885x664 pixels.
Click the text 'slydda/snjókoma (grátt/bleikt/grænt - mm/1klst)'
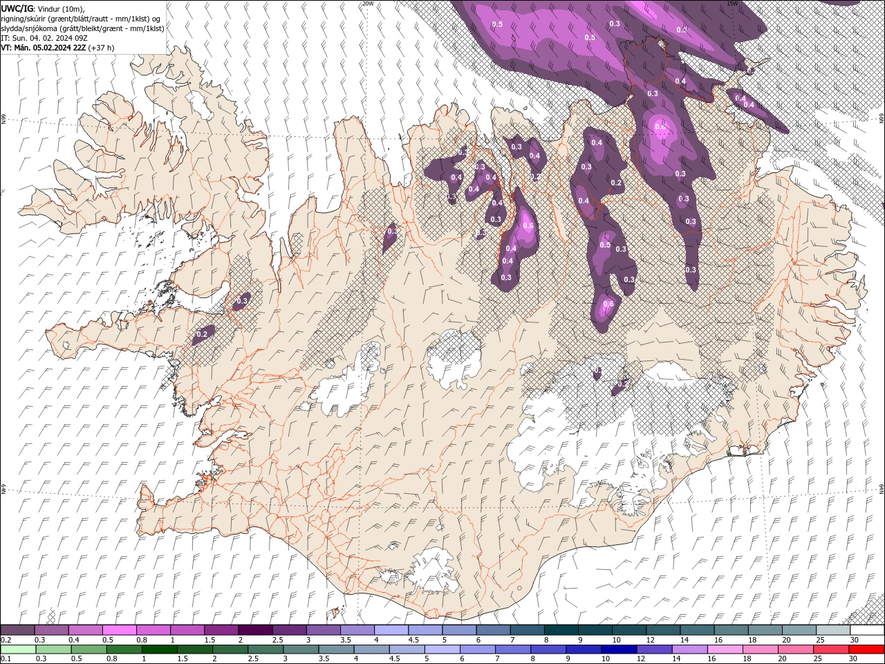click(x=83, y=28)
